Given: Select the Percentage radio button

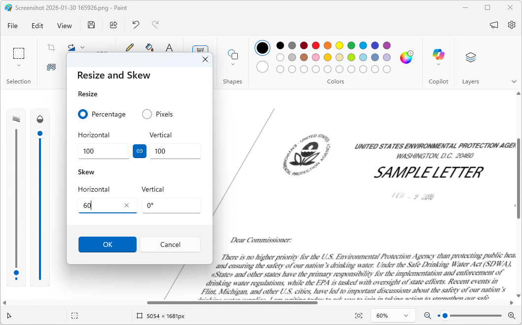Looking at the screenshot, I should pos(82,114).
